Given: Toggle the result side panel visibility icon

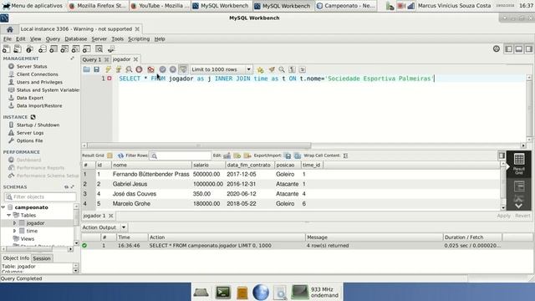Looking at the screenshot, I should [x=502, y=156].
